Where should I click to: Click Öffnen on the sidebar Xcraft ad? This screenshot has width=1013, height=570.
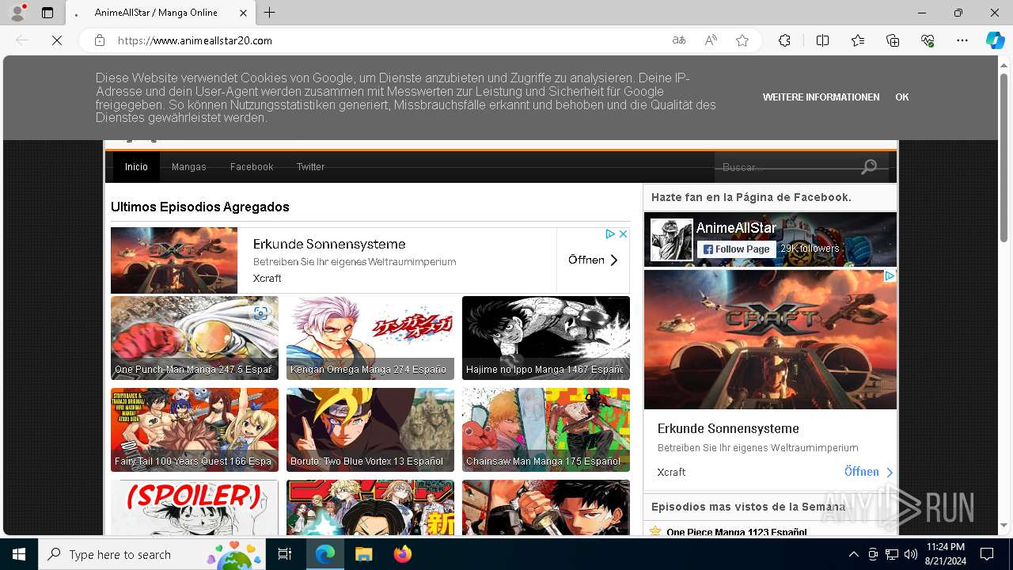868,472
